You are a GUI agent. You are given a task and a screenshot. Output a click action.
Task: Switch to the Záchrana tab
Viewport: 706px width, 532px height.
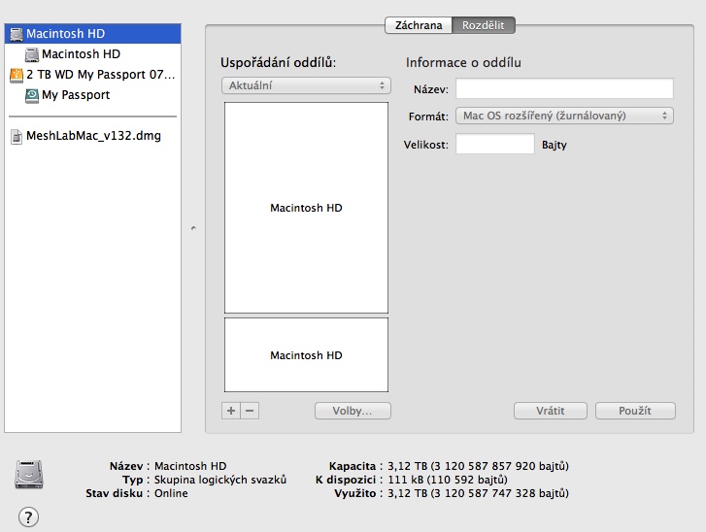coord(419,25)
